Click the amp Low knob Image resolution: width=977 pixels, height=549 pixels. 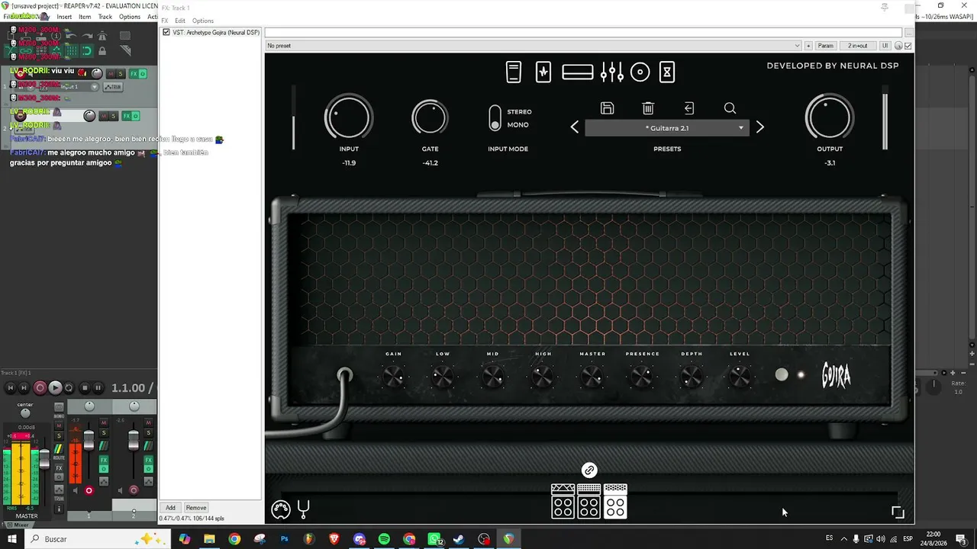443,376
